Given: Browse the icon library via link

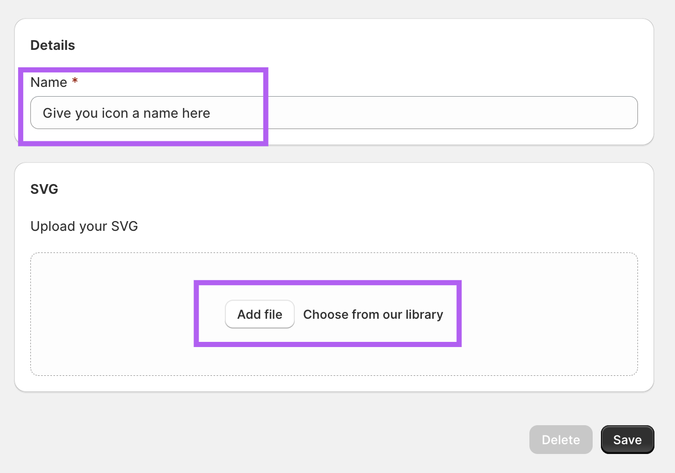Looking at the screenshot, I should 373,315.
